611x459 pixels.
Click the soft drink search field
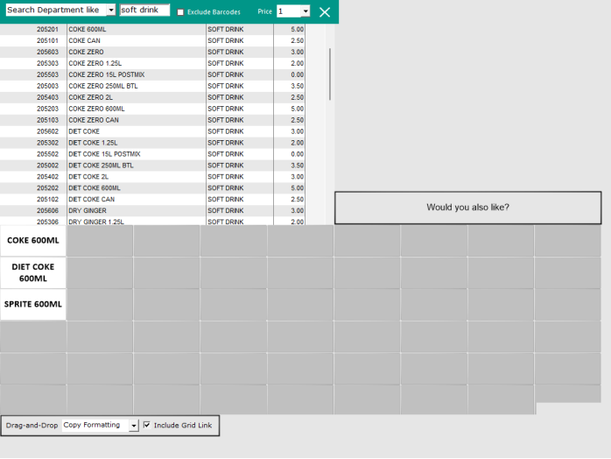(144, 10)
